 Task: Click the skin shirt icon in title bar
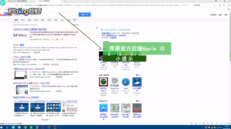[x=216, y=1]
